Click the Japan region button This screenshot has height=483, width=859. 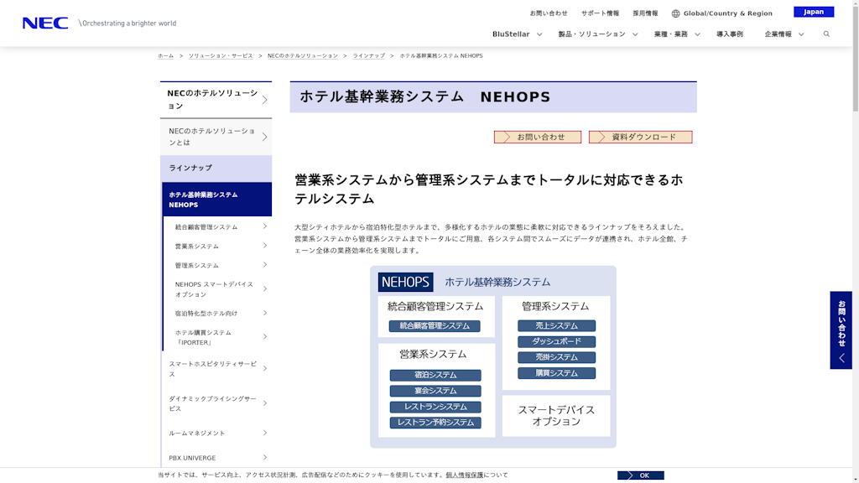pyautogui.click(x=813, y=12)
